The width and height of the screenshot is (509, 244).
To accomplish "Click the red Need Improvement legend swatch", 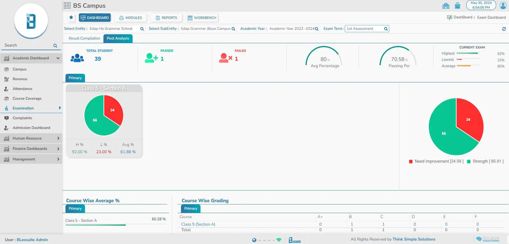I will pos(411,161).
